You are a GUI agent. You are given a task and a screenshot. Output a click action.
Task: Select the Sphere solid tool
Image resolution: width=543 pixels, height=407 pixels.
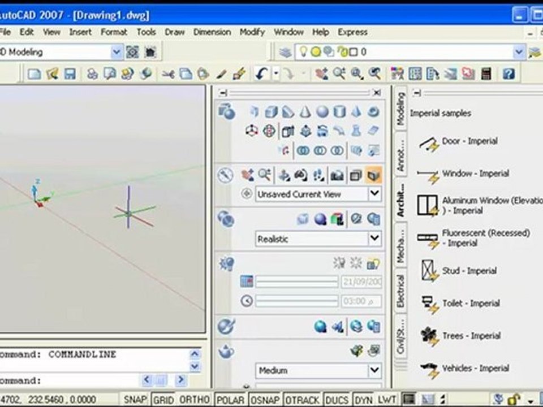pos(322,112)
